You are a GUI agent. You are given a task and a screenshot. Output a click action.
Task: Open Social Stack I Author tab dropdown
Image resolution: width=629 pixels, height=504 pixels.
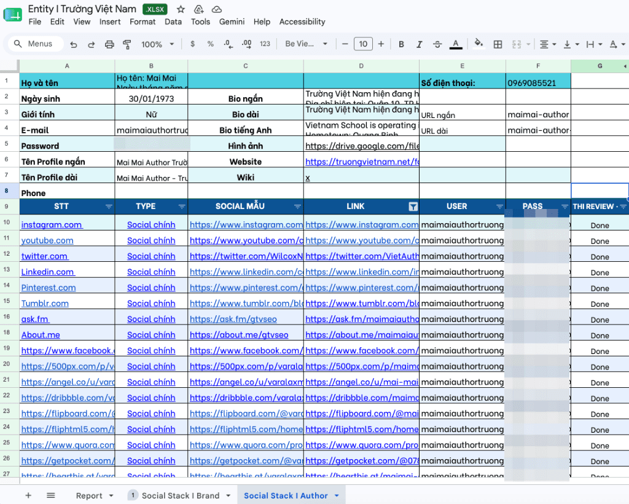tap(337, 495)
